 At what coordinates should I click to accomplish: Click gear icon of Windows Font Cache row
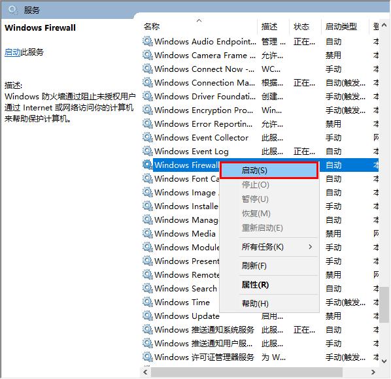coord(147,178)
